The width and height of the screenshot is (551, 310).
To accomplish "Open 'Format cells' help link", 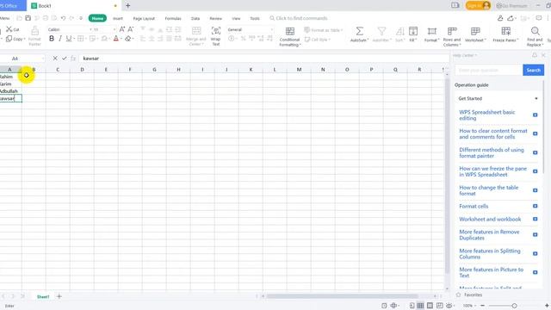I will point(474,206).
